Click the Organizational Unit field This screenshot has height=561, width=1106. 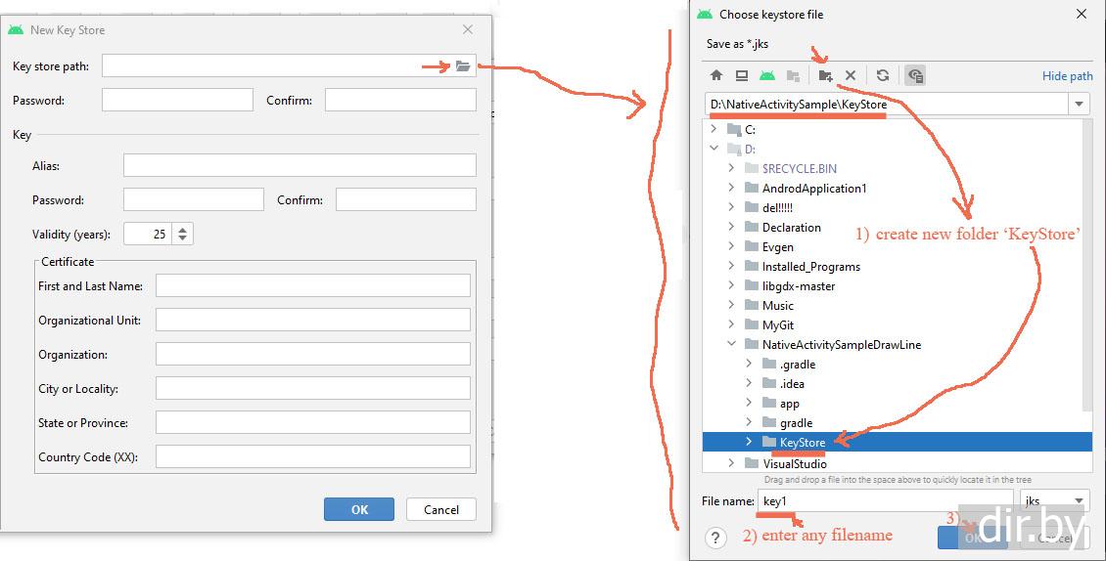pos(312,320)
